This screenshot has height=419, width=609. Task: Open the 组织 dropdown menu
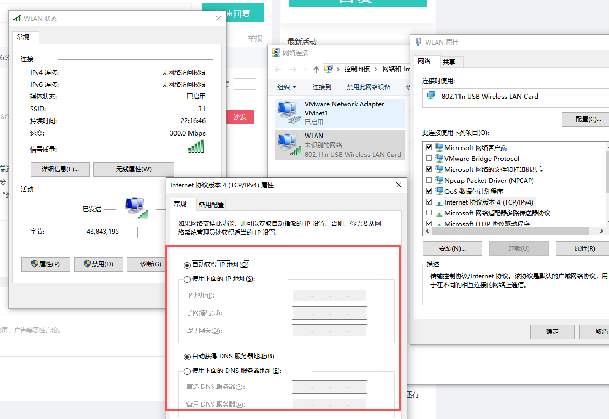click(x=287, y=87)
